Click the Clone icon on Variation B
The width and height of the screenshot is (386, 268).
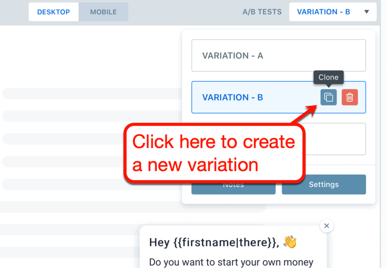329,97
